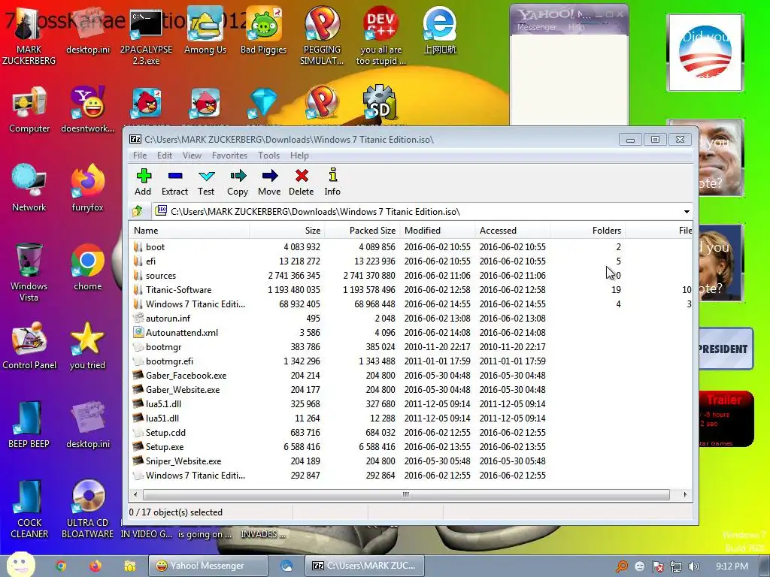Click the horizontal scrollbar left arrow
This screenshot has width=770, height=577.
pyautogui.click(x=135, y=494)
